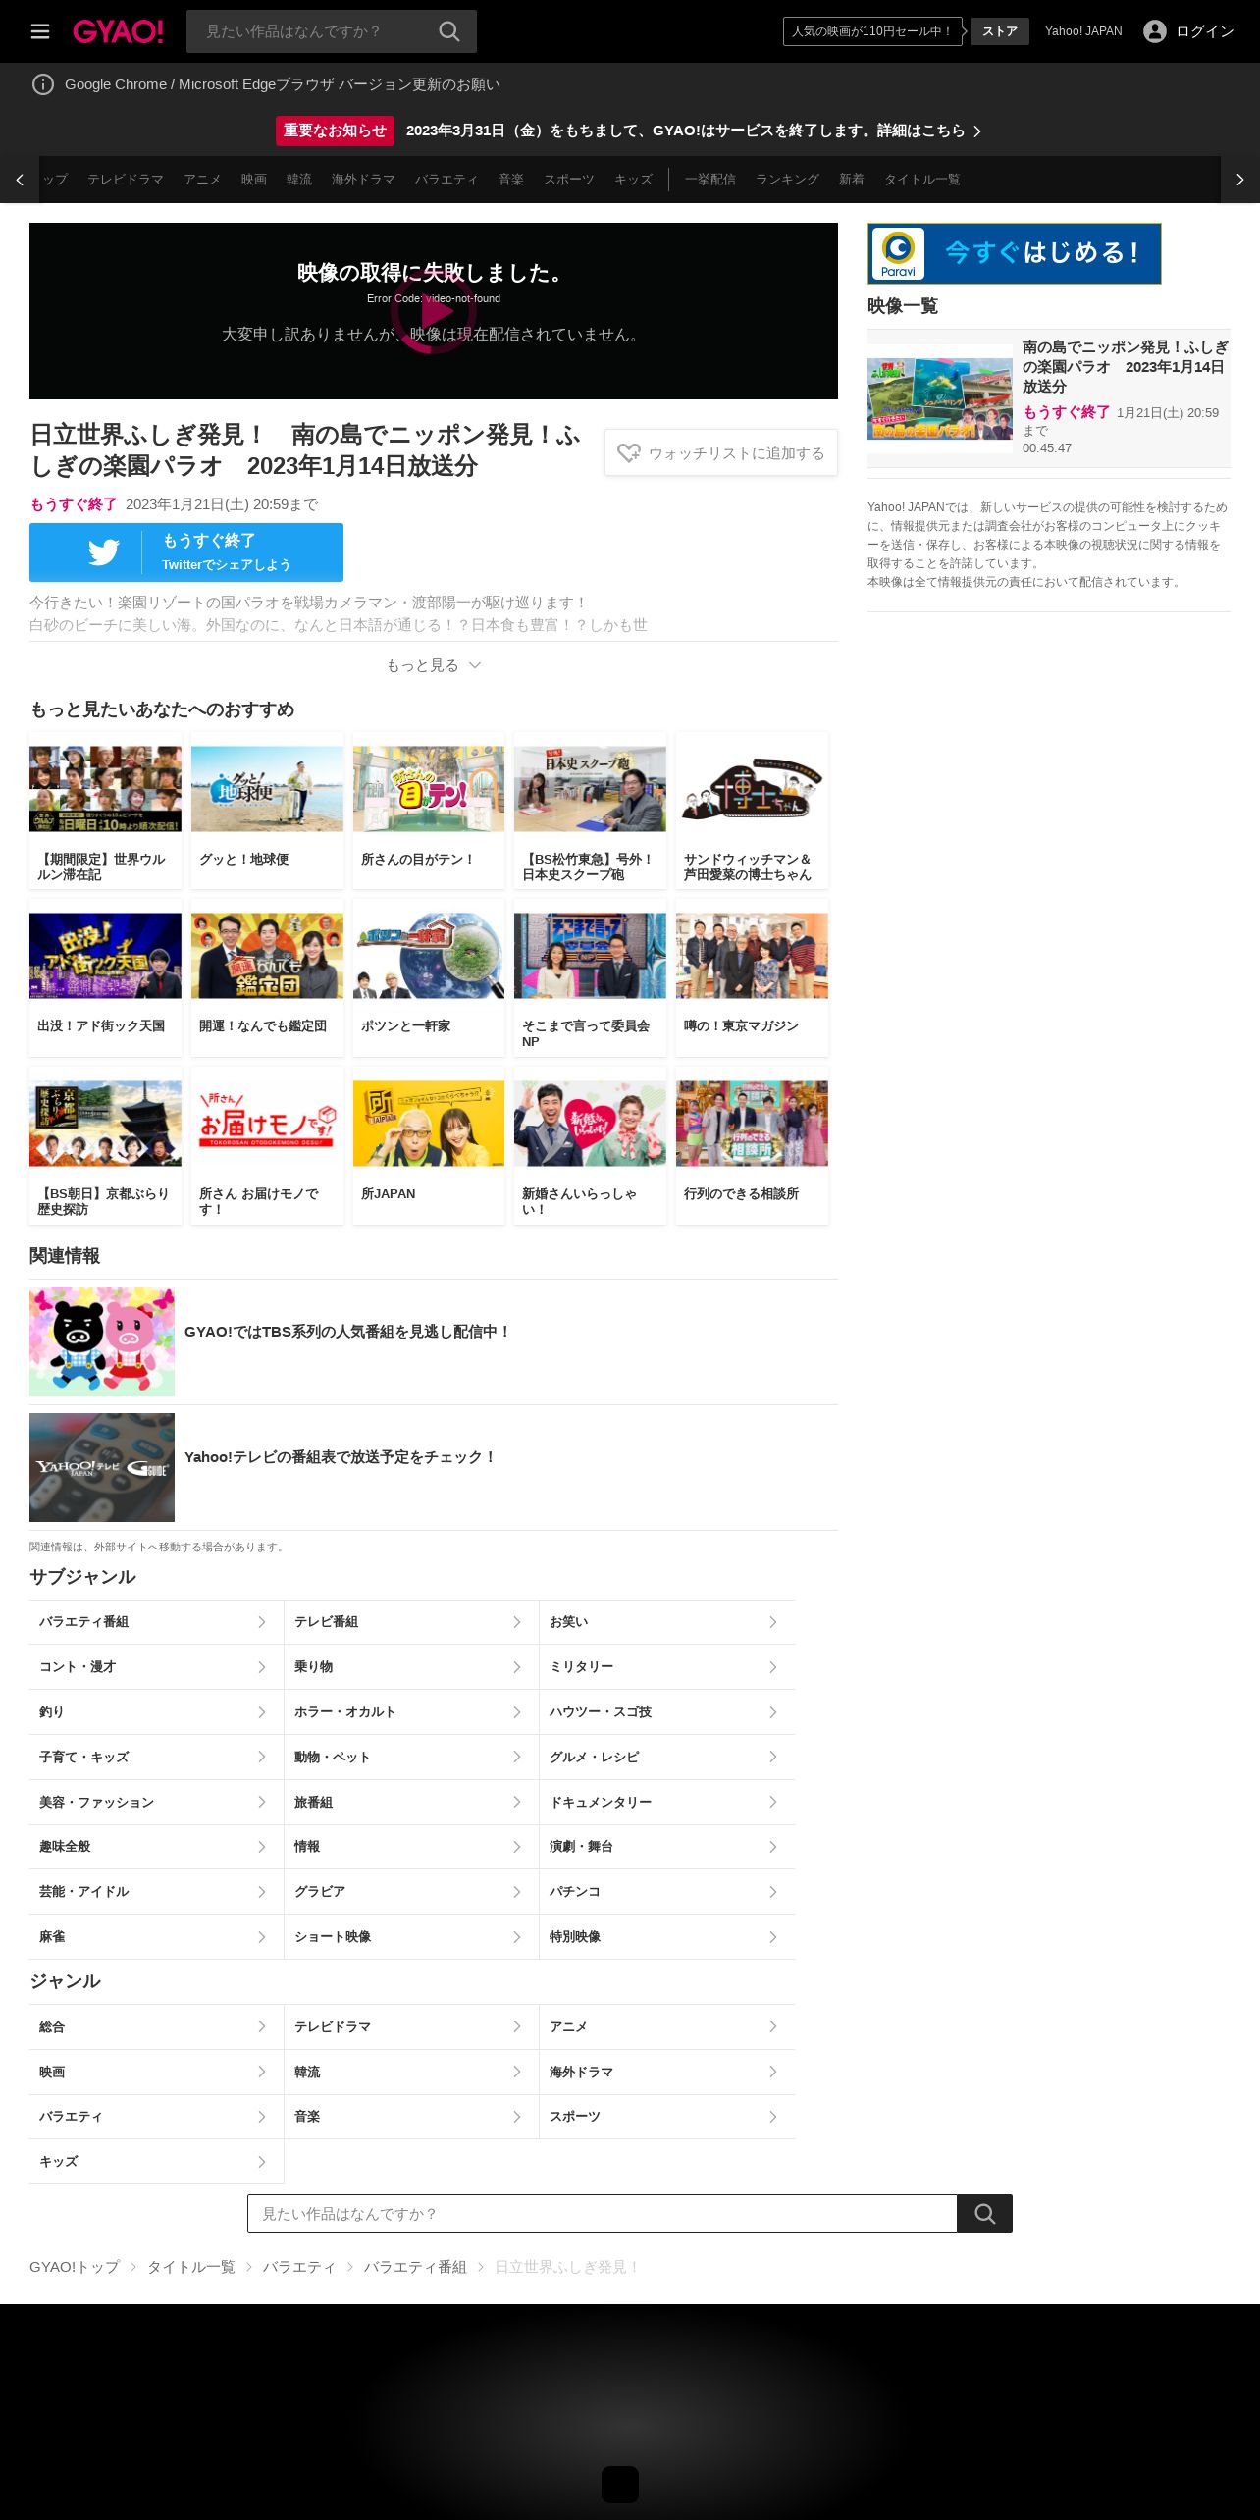This screenshot has width=1260, height=2520.
Task: Select タイトル一覧 in top navigation
Action: coord(922,180)
